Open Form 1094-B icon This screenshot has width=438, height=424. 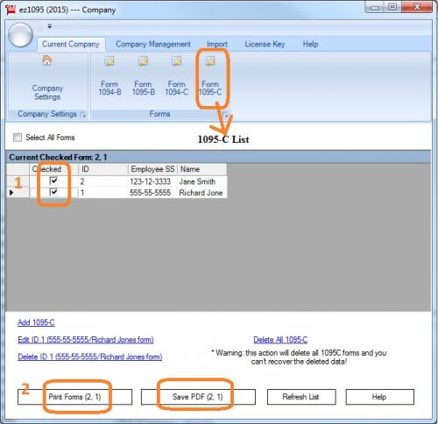109,61
